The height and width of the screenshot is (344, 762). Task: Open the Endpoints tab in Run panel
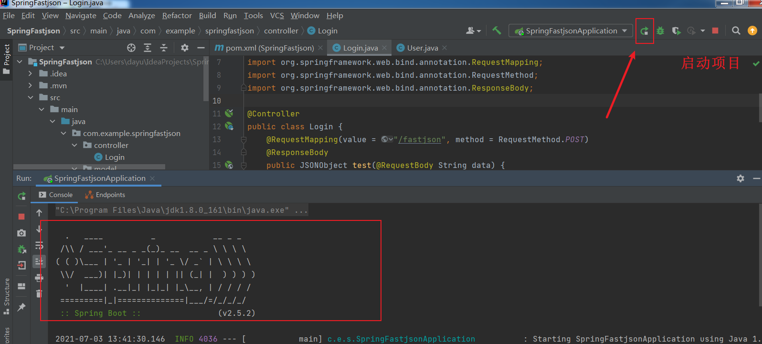[105, 195]
